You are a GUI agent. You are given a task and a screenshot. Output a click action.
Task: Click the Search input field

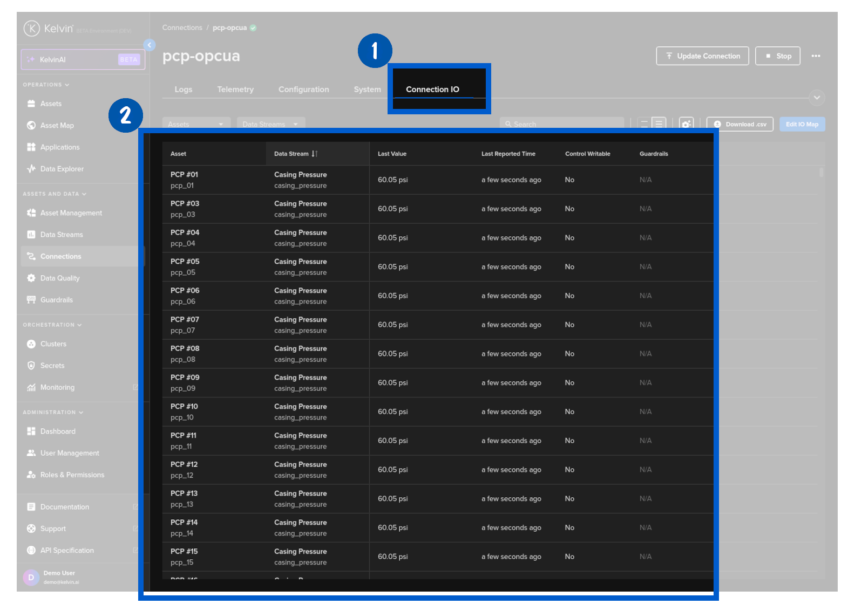[x=561, y=124]
